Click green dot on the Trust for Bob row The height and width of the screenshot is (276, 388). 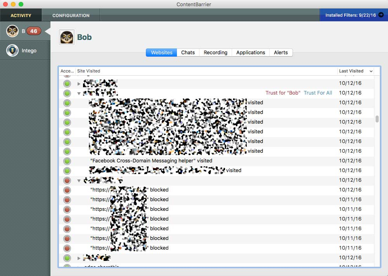(x=67, y=93)
